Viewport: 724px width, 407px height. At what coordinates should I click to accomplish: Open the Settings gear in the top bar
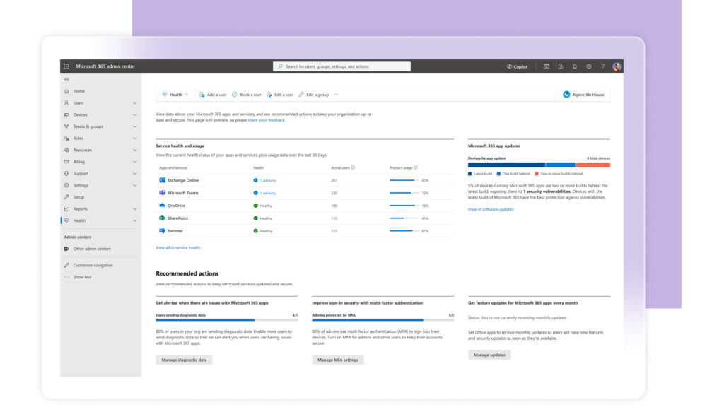click(x=589, y=66)
